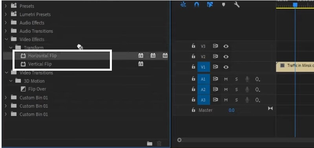Add a marker with the marker icon
This screenshot has width=314, height=148.
tap(223, 5)
